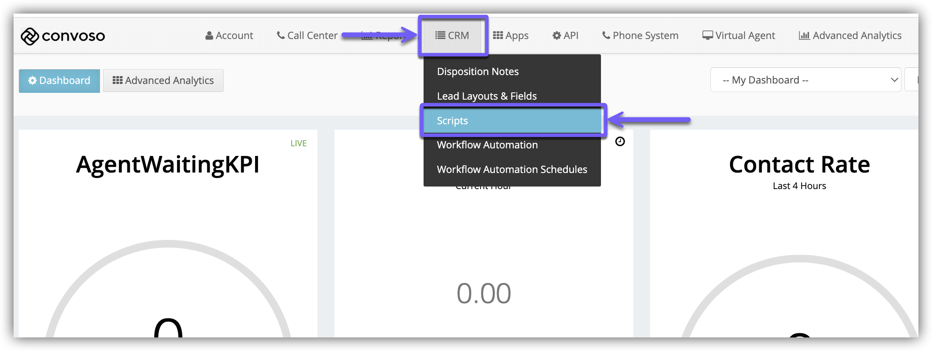Click the Phone System handset icon
Screen dimensions: 932x351
point(606,36)
